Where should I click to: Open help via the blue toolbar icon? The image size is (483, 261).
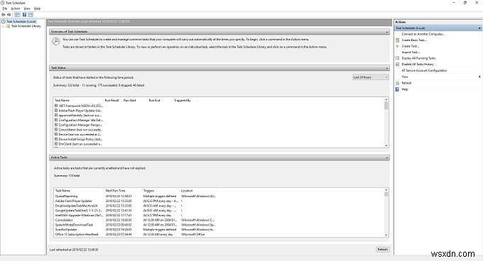click(x=24, y=14)
